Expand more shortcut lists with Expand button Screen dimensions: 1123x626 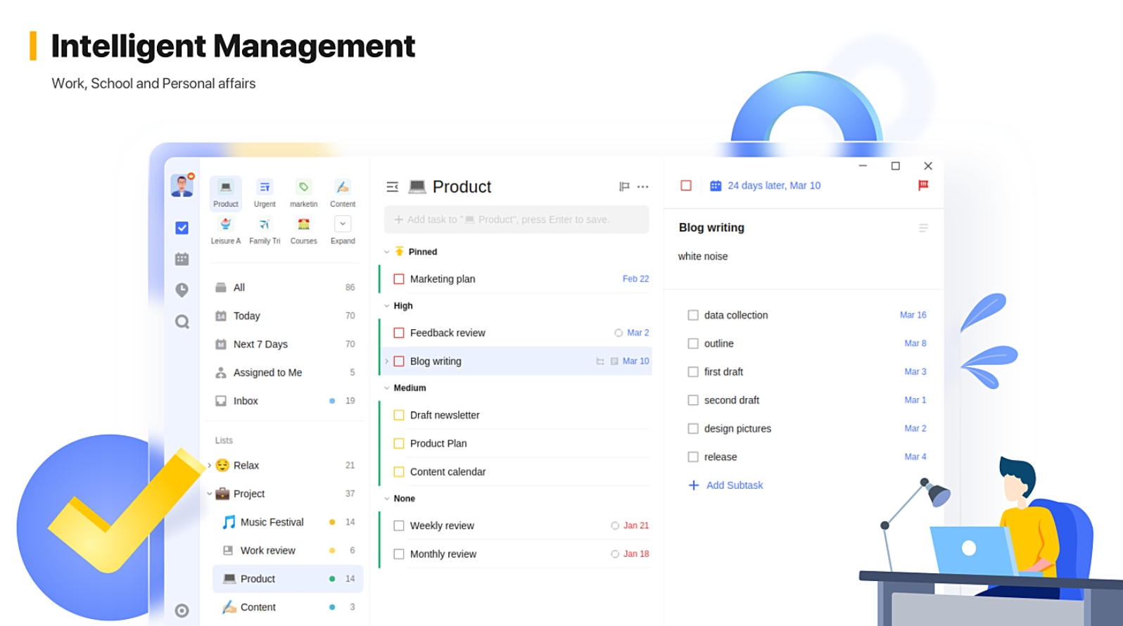click(x=343, y=224)
